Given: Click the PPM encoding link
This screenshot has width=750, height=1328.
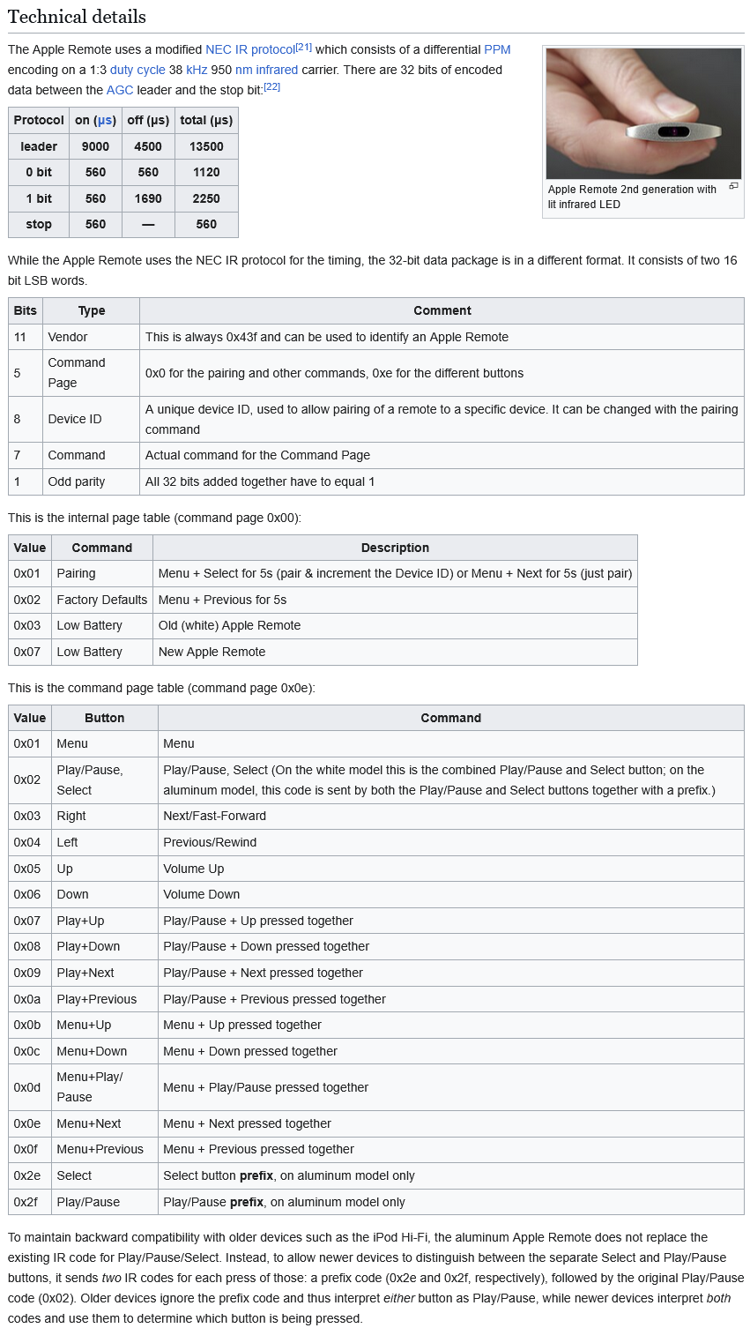Looking at the screenshot, I should [497, 50].
